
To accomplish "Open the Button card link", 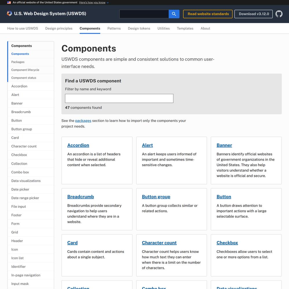I will [224, 197].
